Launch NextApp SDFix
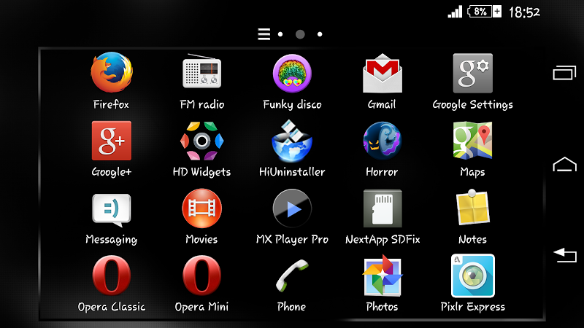The image size is (584, 328). 382,208
